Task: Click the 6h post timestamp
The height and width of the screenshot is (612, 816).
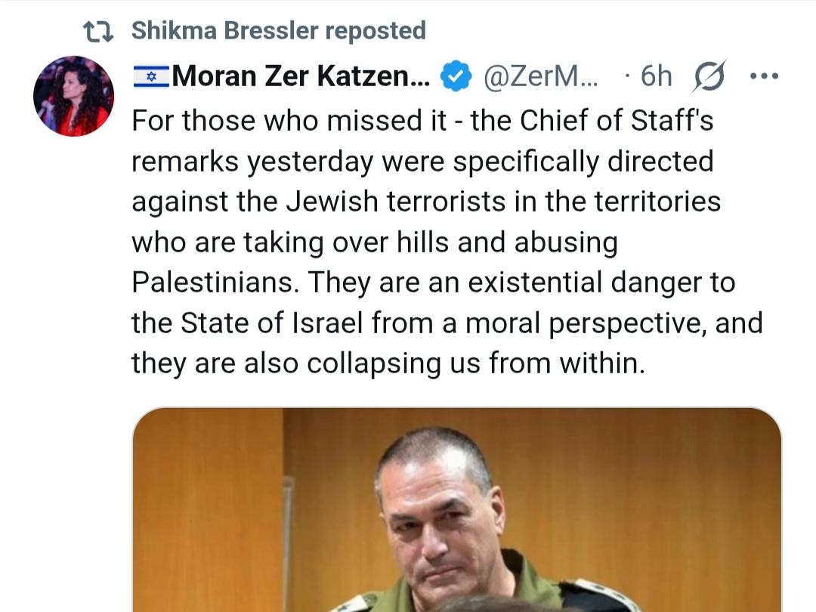Action: pos(655,76)
